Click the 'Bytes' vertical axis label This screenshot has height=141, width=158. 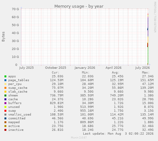point(3,37)
